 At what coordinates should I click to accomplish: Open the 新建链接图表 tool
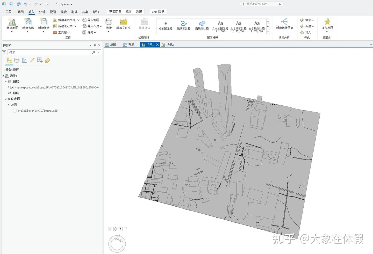[284, 25]
